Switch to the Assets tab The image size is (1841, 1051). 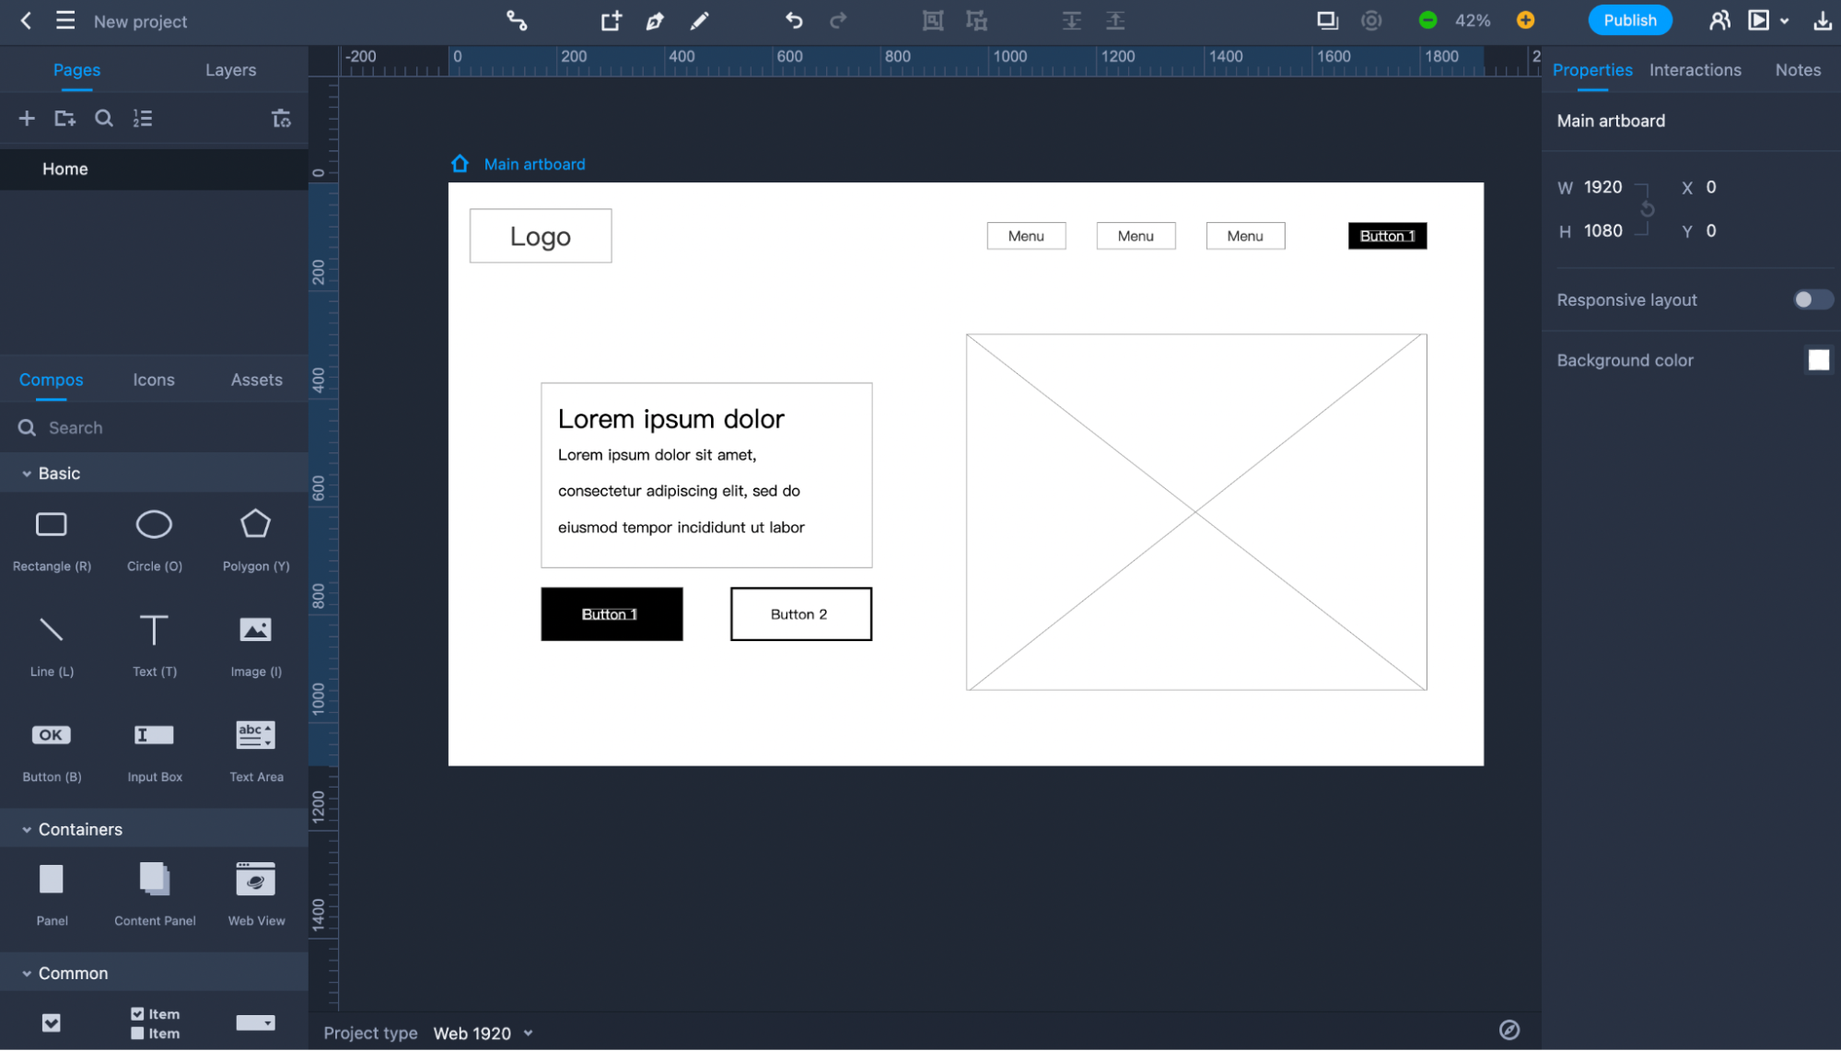click(x=257, y=380)
